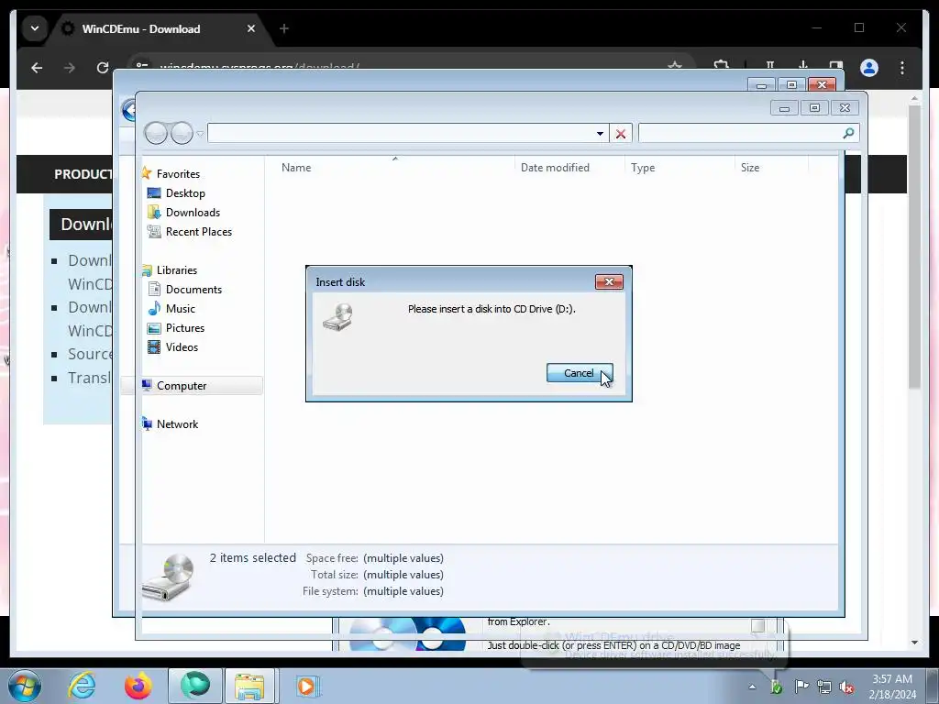
Task: Open the Documents library
Action: (x=193, y=289)
